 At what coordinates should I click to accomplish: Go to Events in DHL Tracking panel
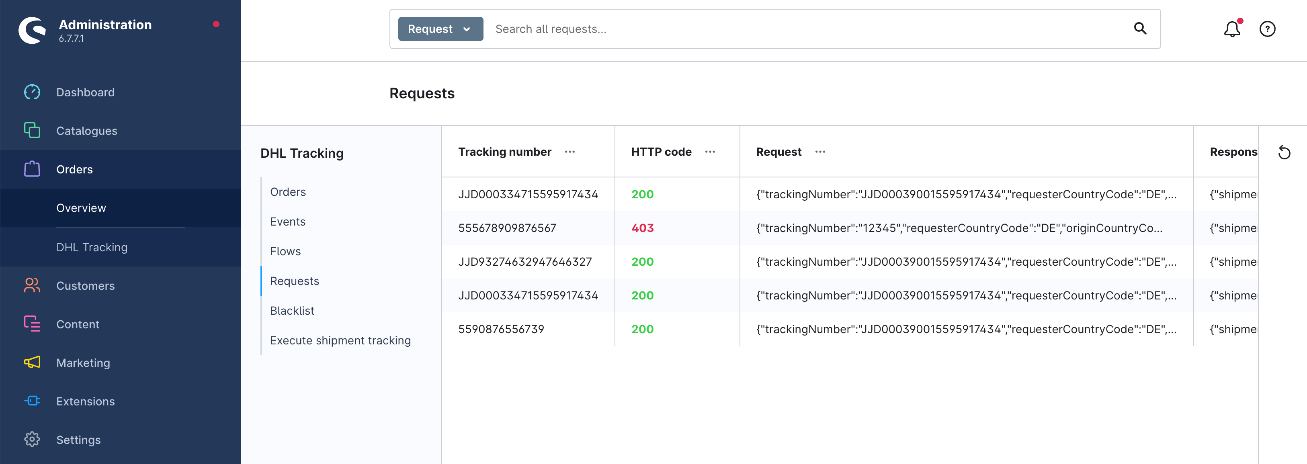coord(288,222)
